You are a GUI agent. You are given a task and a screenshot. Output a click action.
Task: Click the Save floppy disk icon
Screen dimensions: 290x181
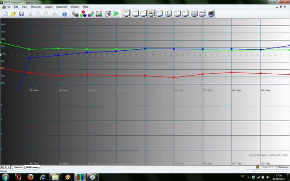(x=21, y=14)
